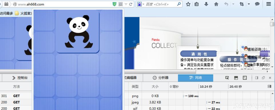This screenshot has height=110, width=275.
Task: Show bookmarks list clipboard icon
Action: pos(197,4)
